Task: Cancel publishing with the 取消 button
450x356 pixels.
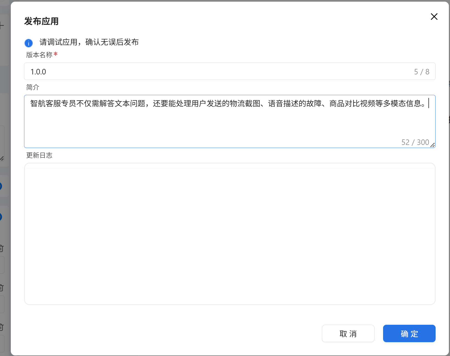Action: pos(348,334)
